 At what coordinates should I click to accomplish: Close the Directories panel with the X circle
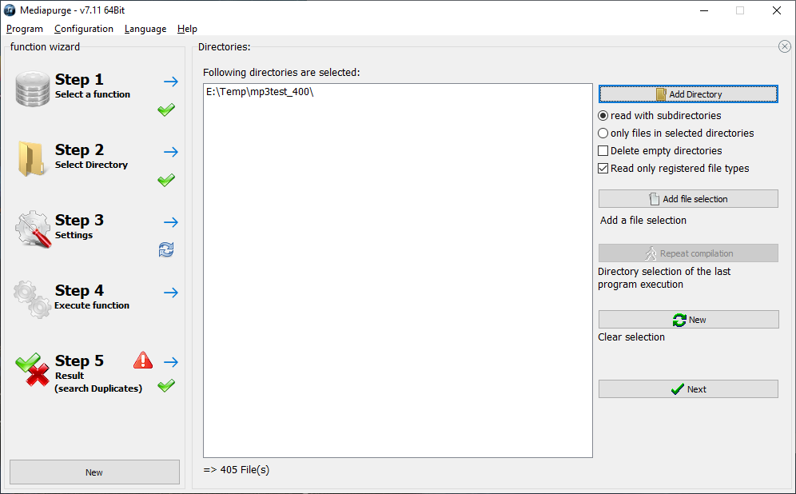[x=784, y=46]
